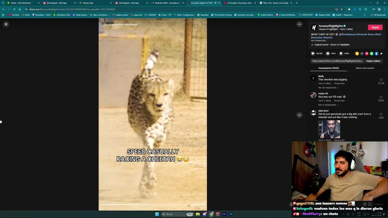Open the #cheetah hashtag
Image resolution: width=388 pixels, height=218 pixels.
pyautogui.click(x=362, y=35)
